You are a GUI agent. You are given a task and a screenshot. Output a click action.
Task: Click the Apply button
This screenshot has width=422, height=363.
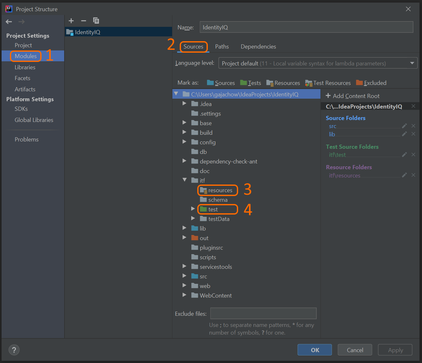(x=395, y=350)
